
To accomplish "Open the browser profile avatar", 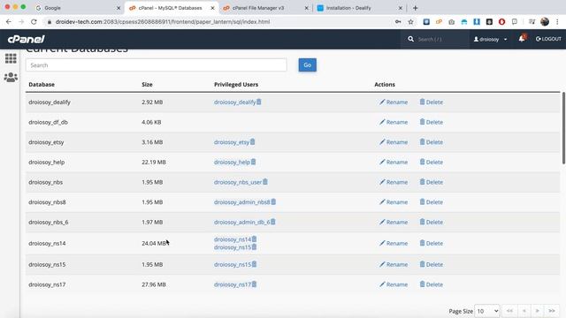I will coord(545,21).
